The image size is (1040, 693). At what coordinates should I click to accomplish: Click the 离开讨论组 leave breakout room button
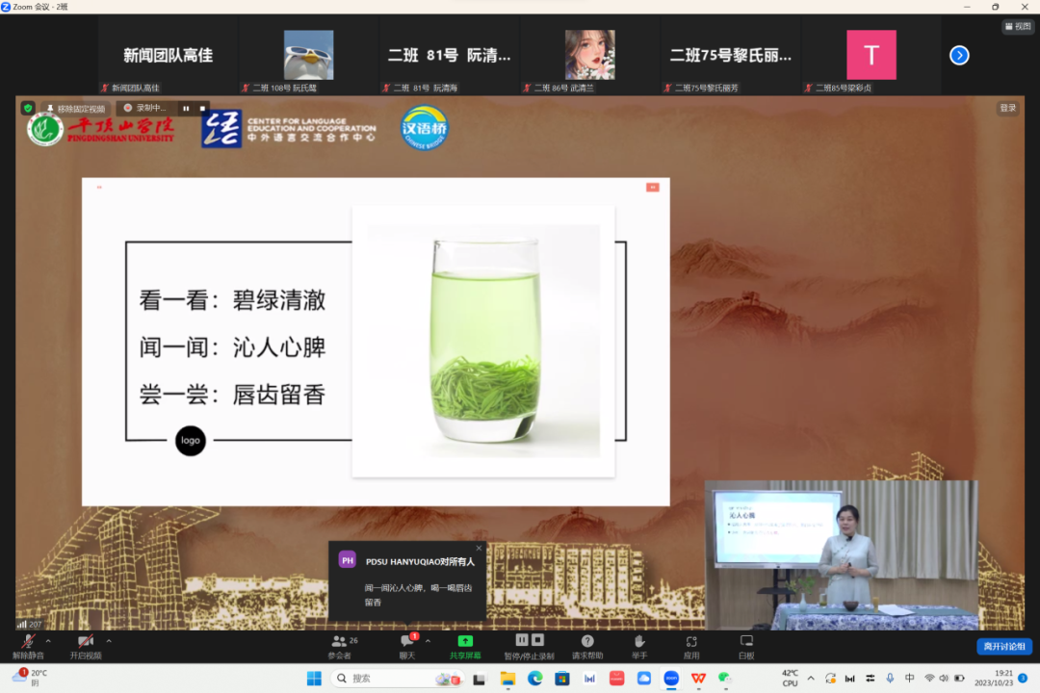coord(1004,647)
